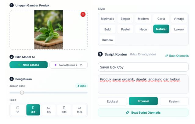
Task: Pick the Luxury style
Action: click(179, 29)
